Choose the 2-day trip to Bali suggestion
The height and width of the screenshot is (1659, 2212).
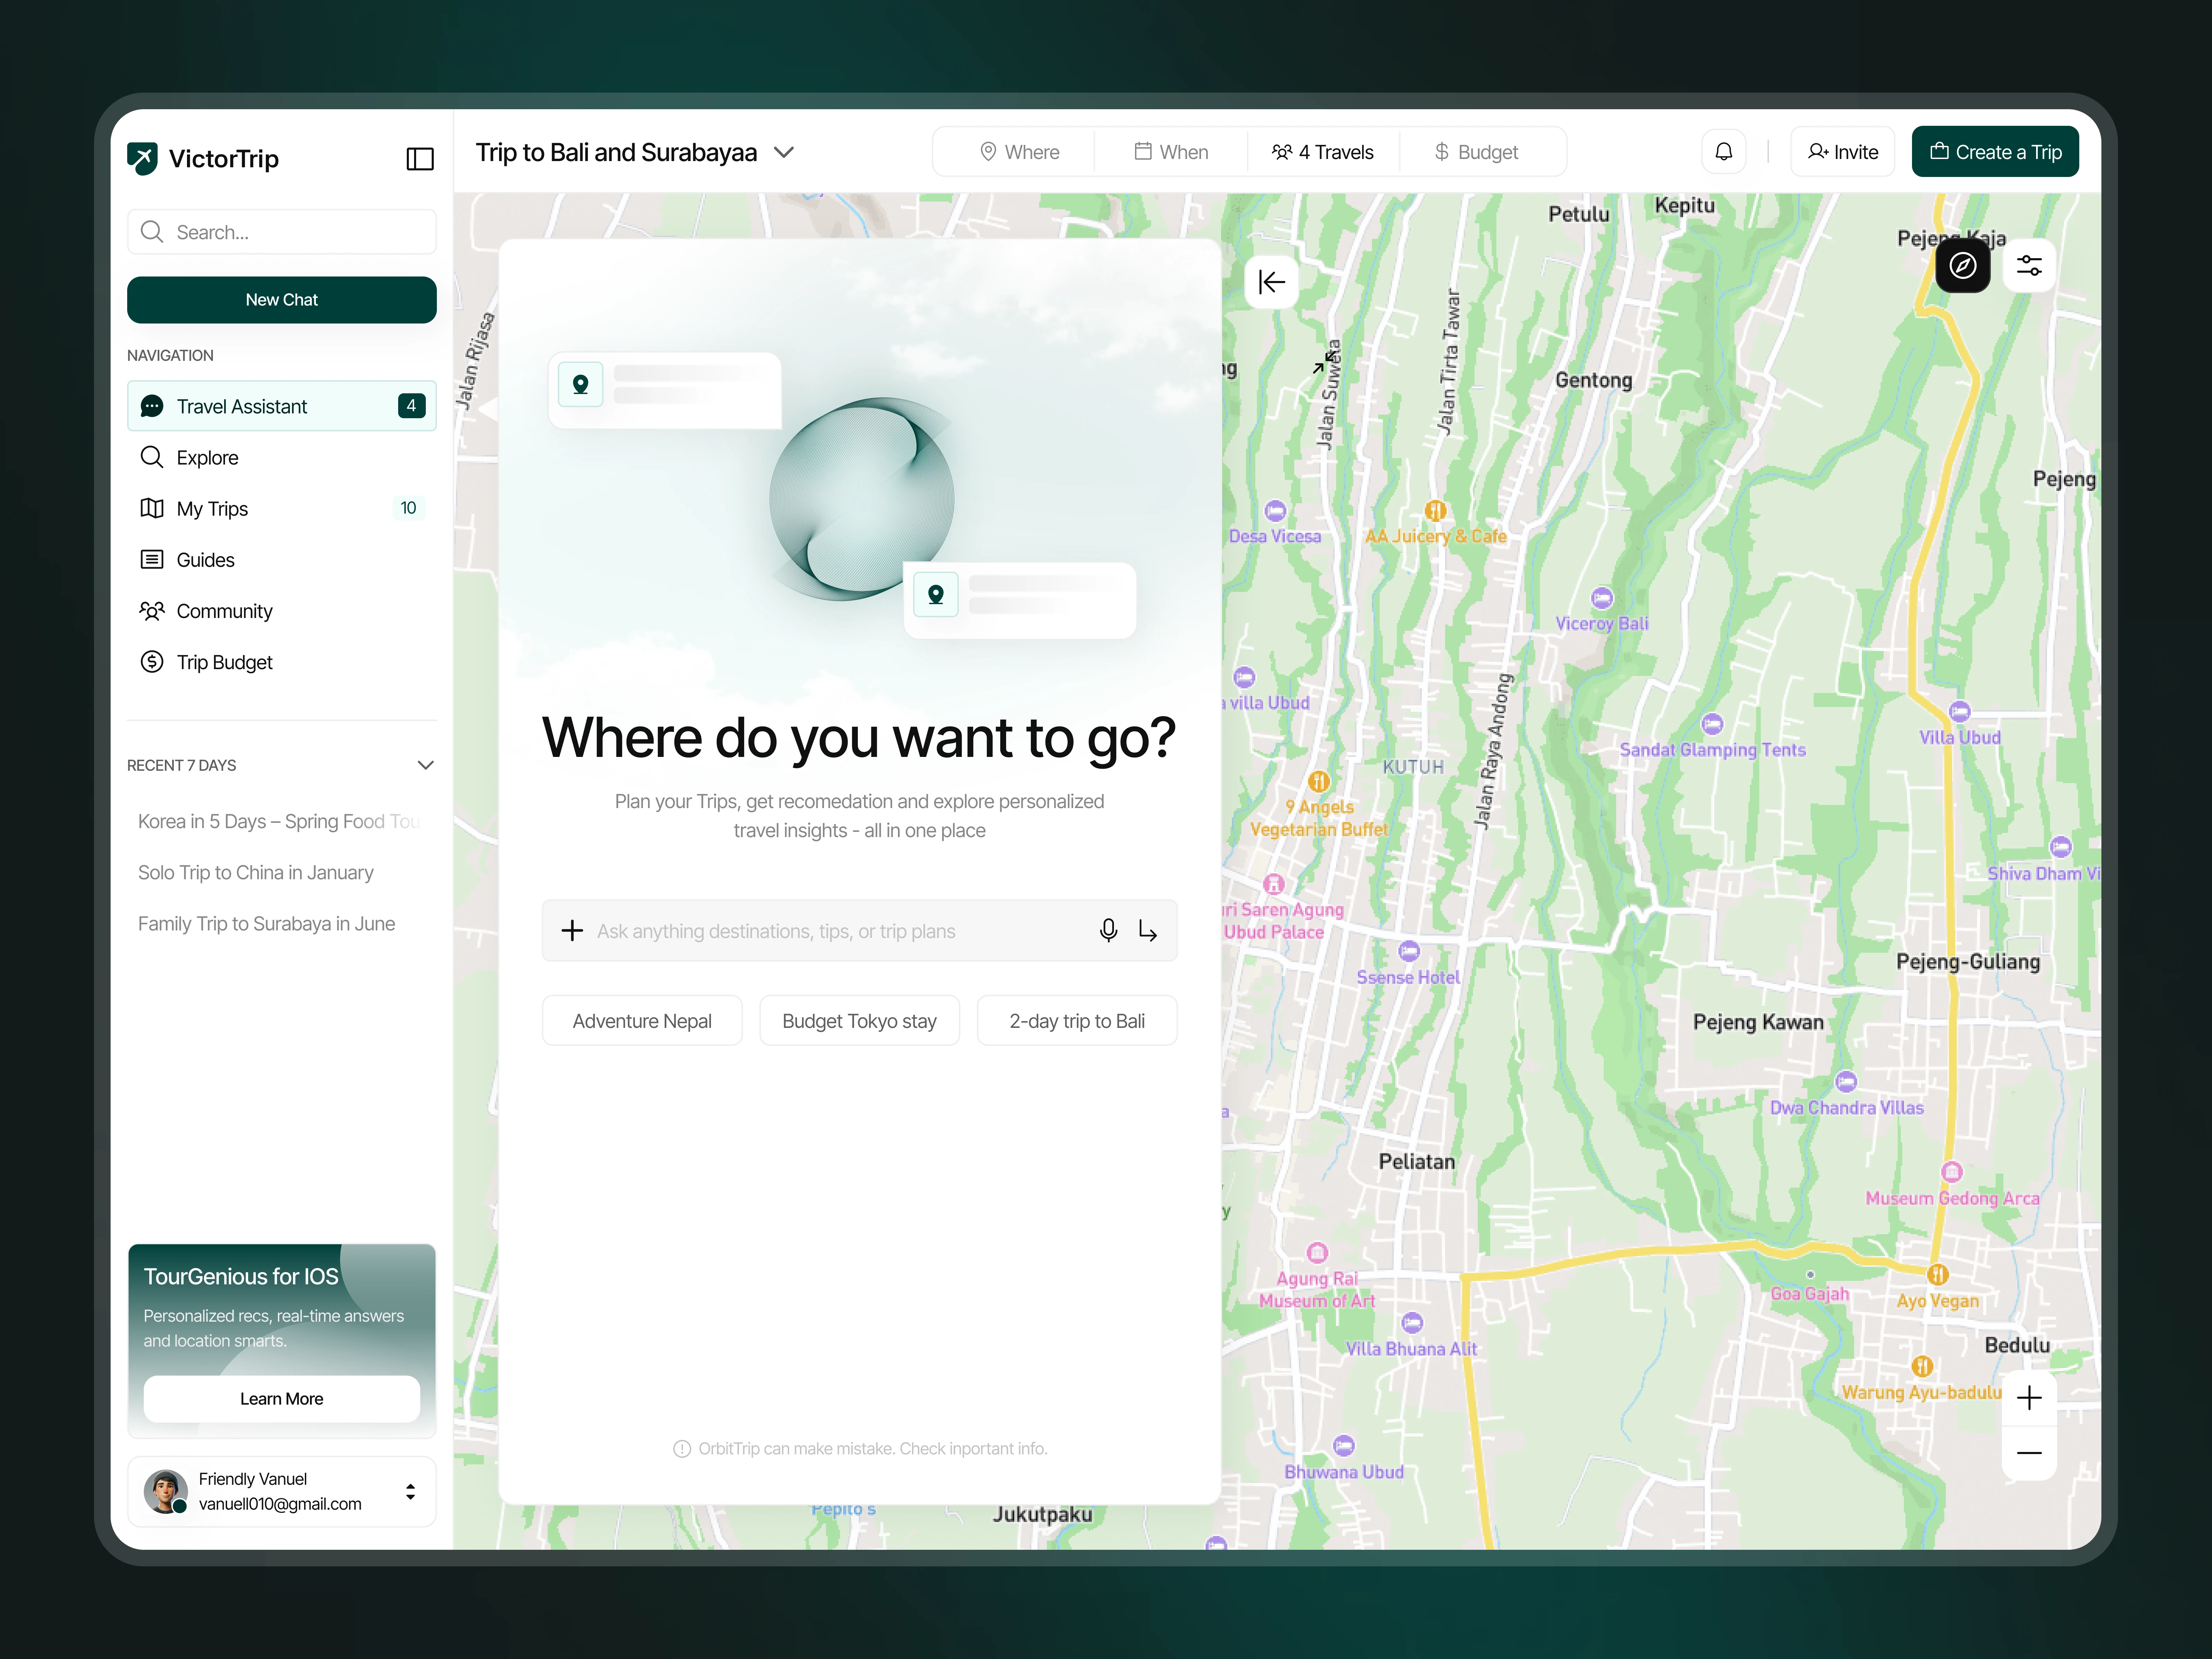tap(1077, 1021)
